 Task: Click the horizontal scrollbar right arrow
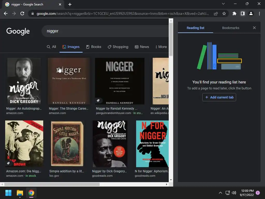coord(167,184)
